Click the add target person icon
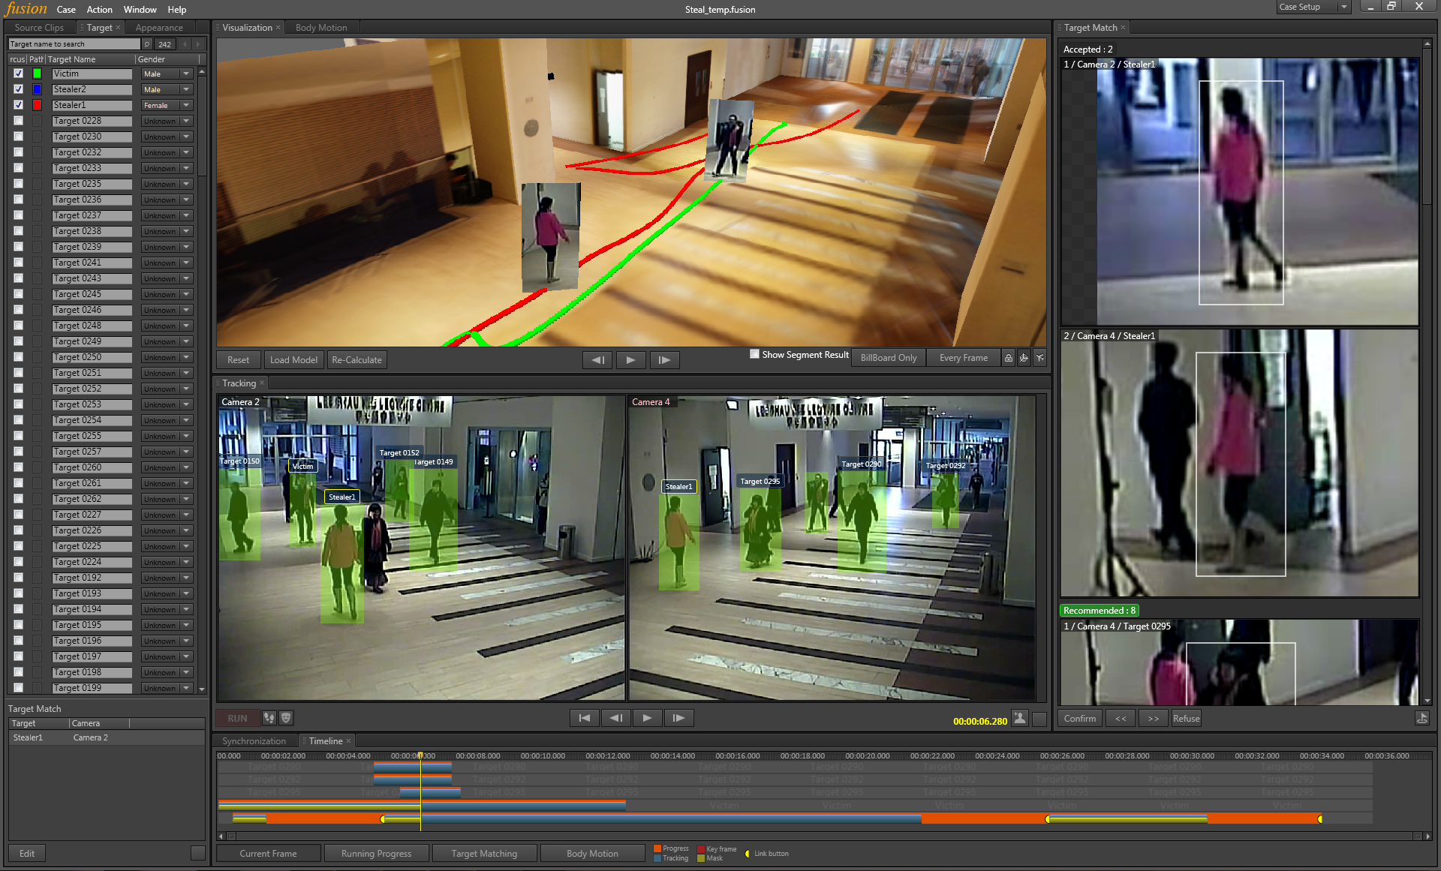 pos(1019,718)
